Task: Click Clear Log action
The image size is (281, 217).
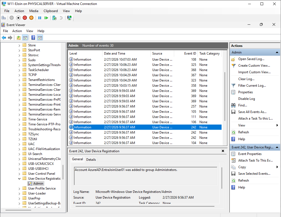Action: [246, 79]
